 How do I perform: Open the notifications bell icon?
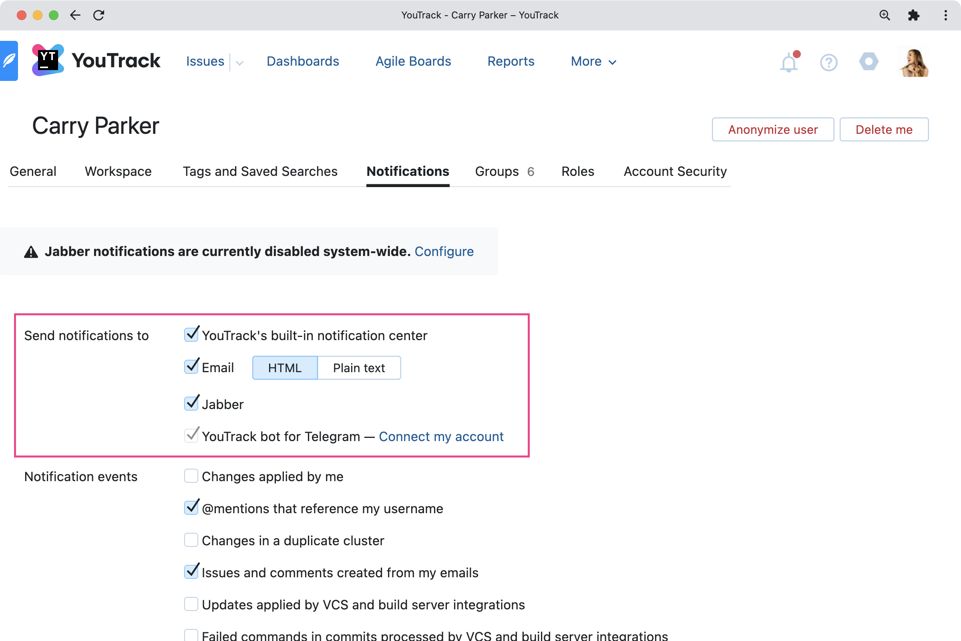tap(789, 62)
